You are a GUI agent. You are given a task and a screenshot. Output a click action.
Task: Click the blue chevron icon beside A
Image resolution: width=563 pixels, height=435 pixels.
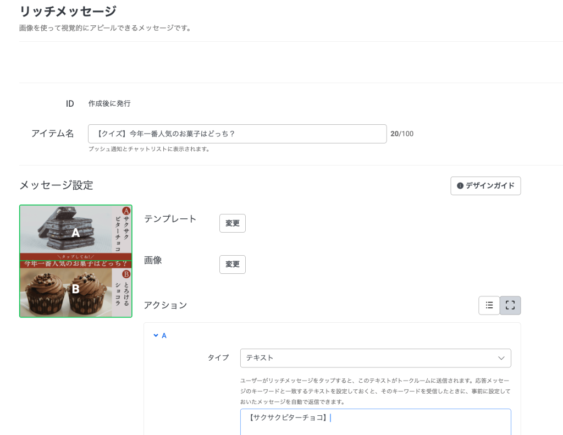click(x=156, y=335)
